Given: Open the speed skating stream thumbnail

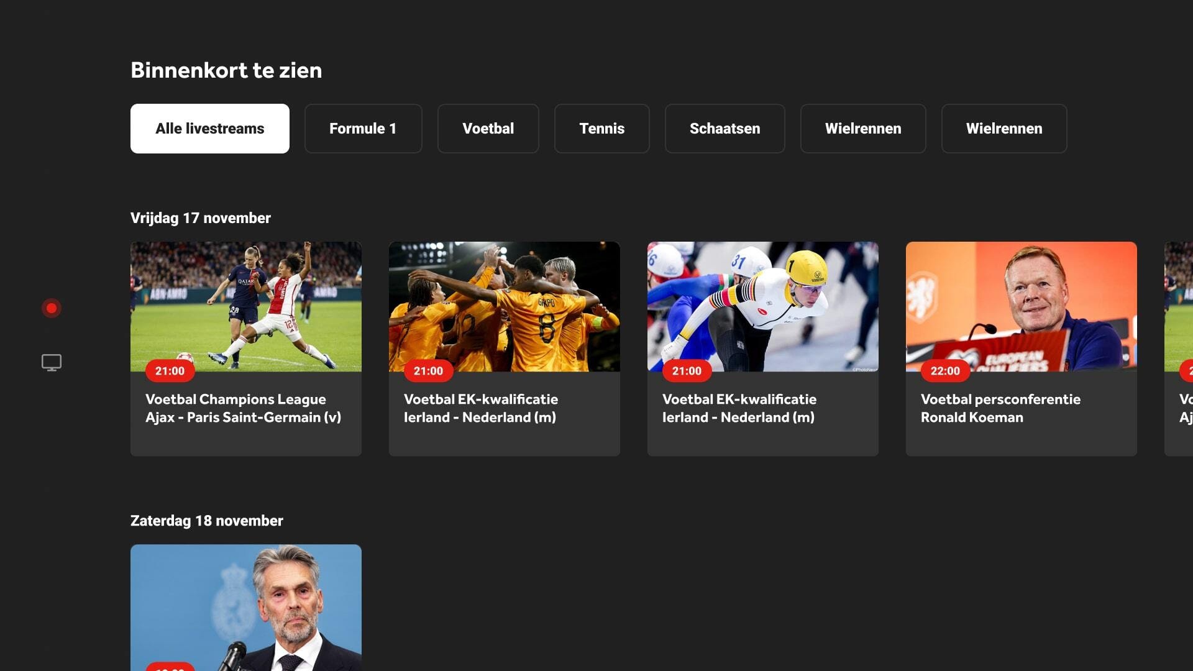Looking at the screenshot, I should 762,306.
